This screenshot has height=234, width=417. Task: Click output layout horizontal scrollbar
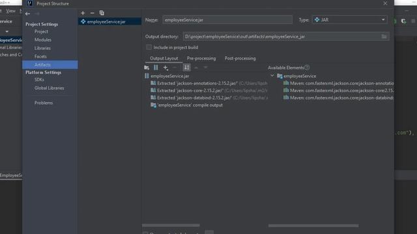pos(171,226)
